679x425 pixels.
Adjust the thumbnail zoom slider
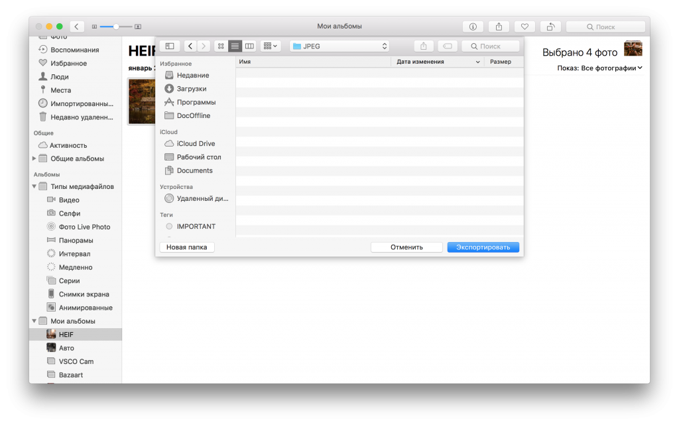(116, 27)
